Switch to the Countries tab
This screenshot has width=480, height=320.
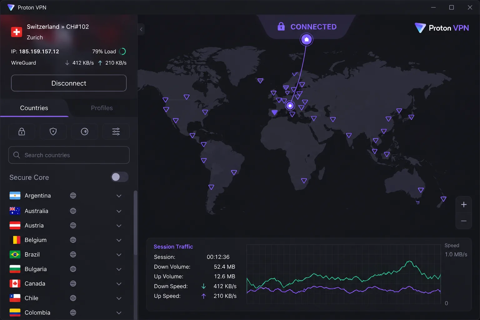point(34,108)
